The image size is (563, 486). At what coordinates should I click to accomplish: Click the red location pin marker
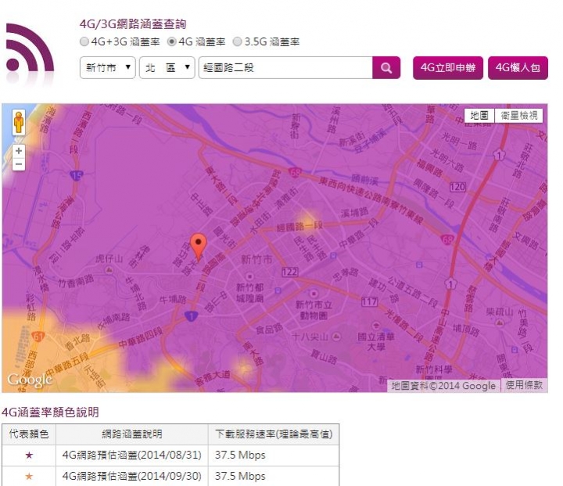(198, 247)
